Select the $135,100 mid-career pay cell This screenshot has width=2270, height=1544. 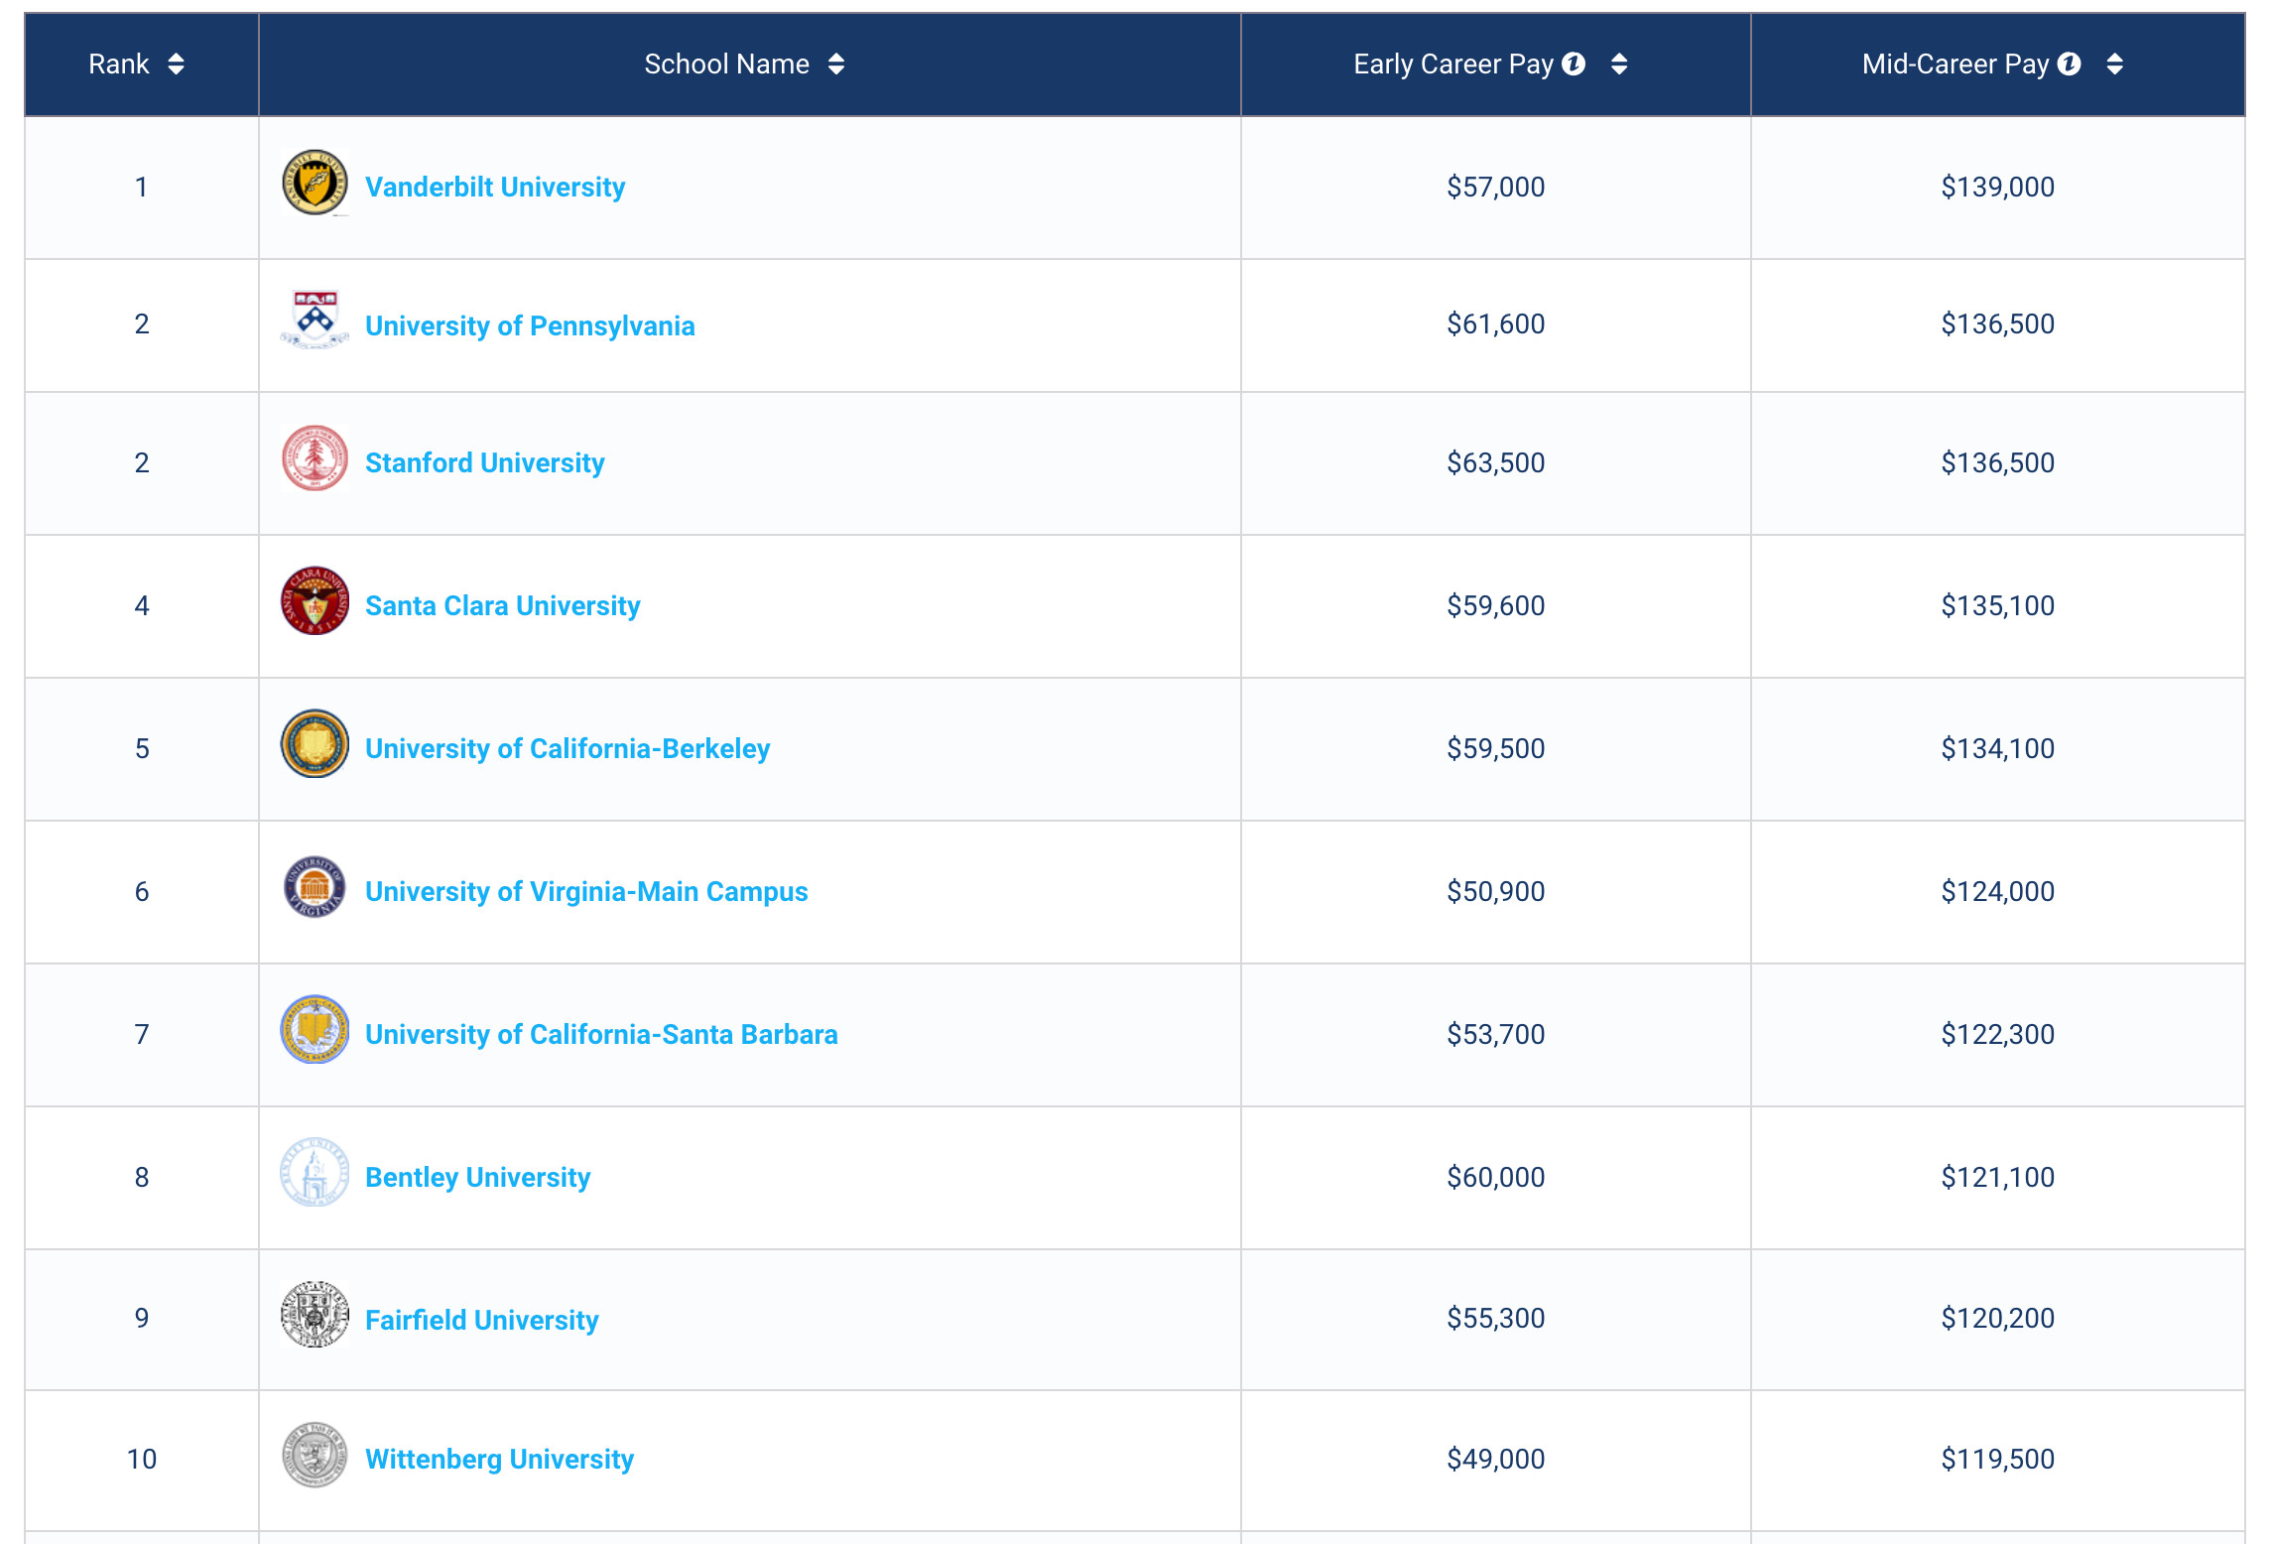pos(1998,606)
